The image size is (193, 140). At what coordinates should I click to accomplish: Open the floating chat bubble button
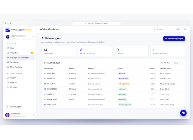click(x=183, y=113)
